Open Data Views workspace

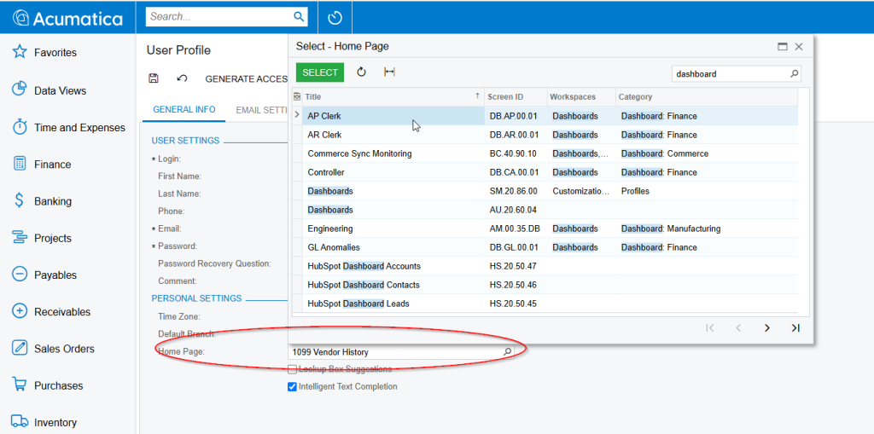click(x=49, y=90)
